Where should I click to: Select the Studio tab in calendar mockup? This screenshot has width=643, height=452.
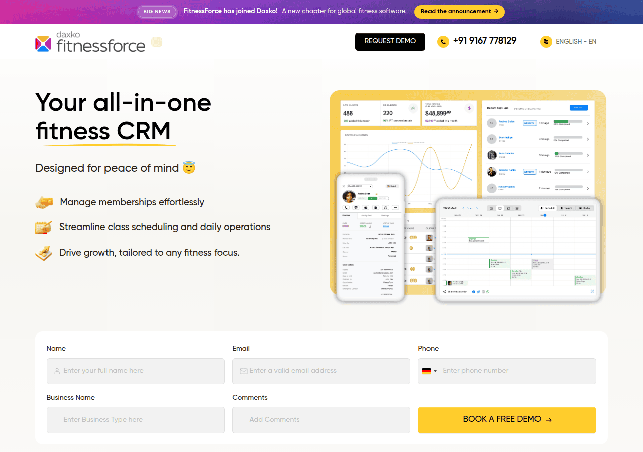[x=585, y=208]
